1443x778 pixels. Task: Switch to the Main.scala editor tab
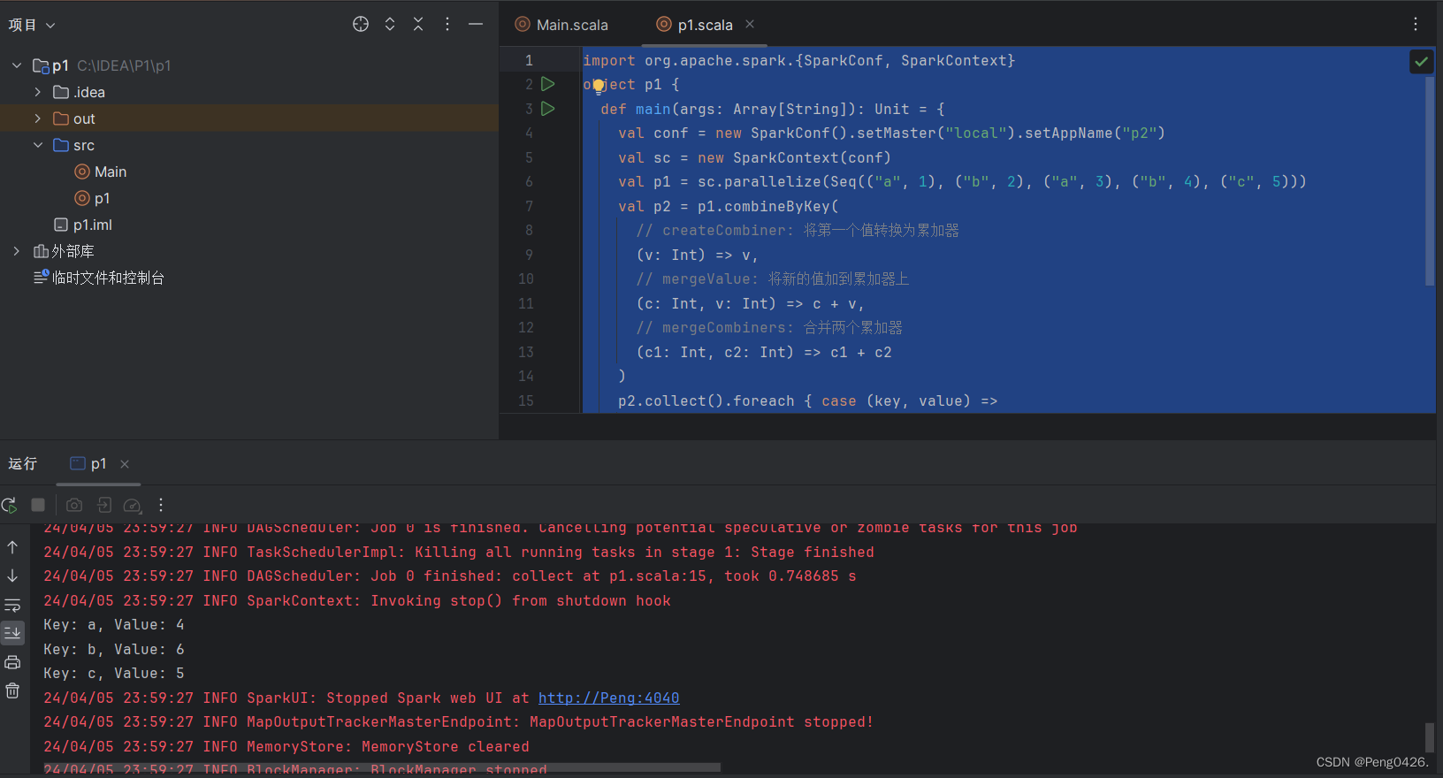coord(562,25)
